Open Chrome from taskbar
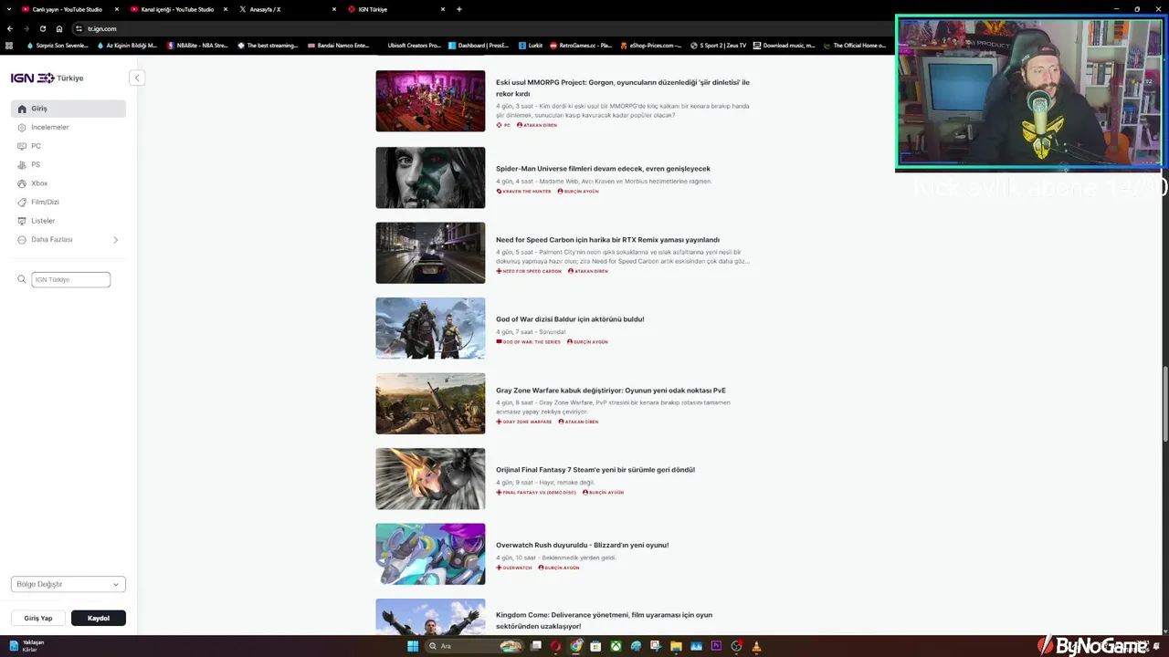 click(x=576, y=646)
